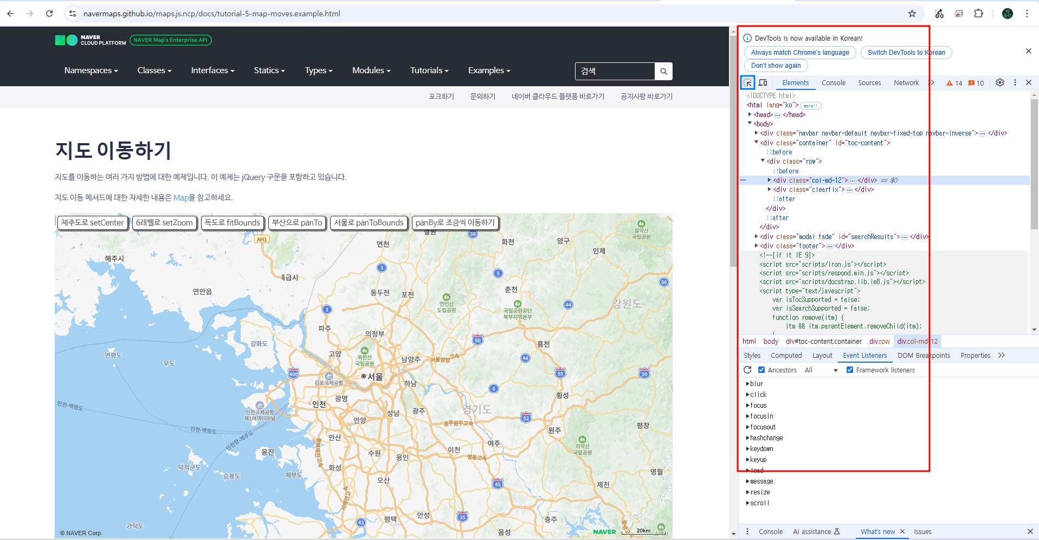Click the 6레벨로 setZoom button
1039x540 pixels.
click(164, 223)
